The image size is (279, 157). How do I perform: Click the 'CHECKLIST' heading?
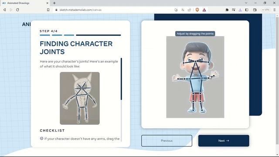tap(52, 130)
